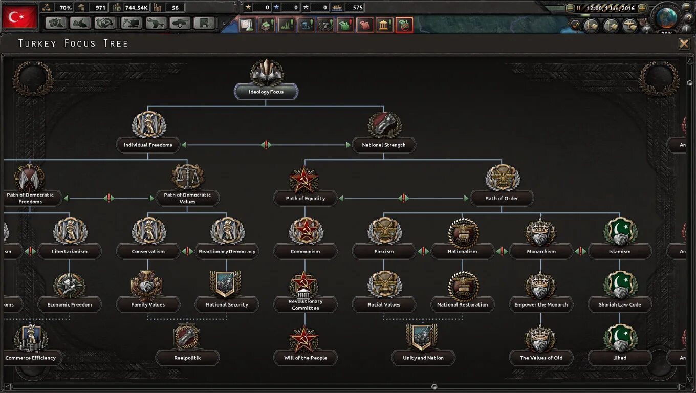Click the research flask alert icon
Image resolution: width=696 pixels, height=393 pixels.
click(x=247, y=25)
